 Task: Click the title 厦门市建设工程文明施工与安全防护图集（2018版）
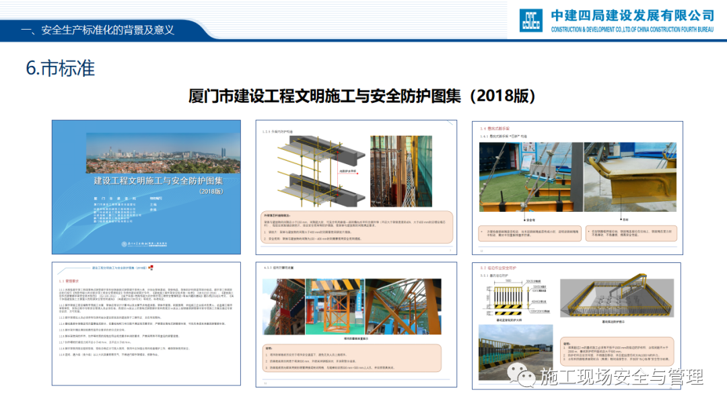(x=363, y=96)
